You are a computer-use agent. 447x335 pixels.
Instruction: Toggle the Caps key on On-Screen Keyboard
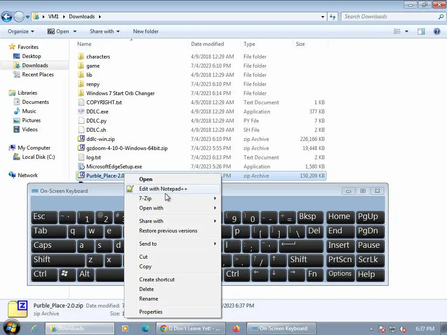[53, 246]
